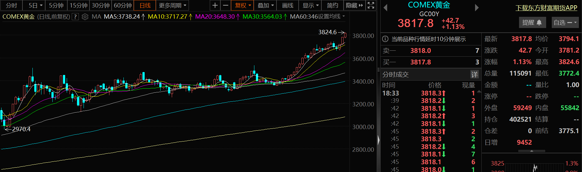Screen dimensions: 582x172
Task: Open MA indicator settings gear icon
Action: pos(85,17)
